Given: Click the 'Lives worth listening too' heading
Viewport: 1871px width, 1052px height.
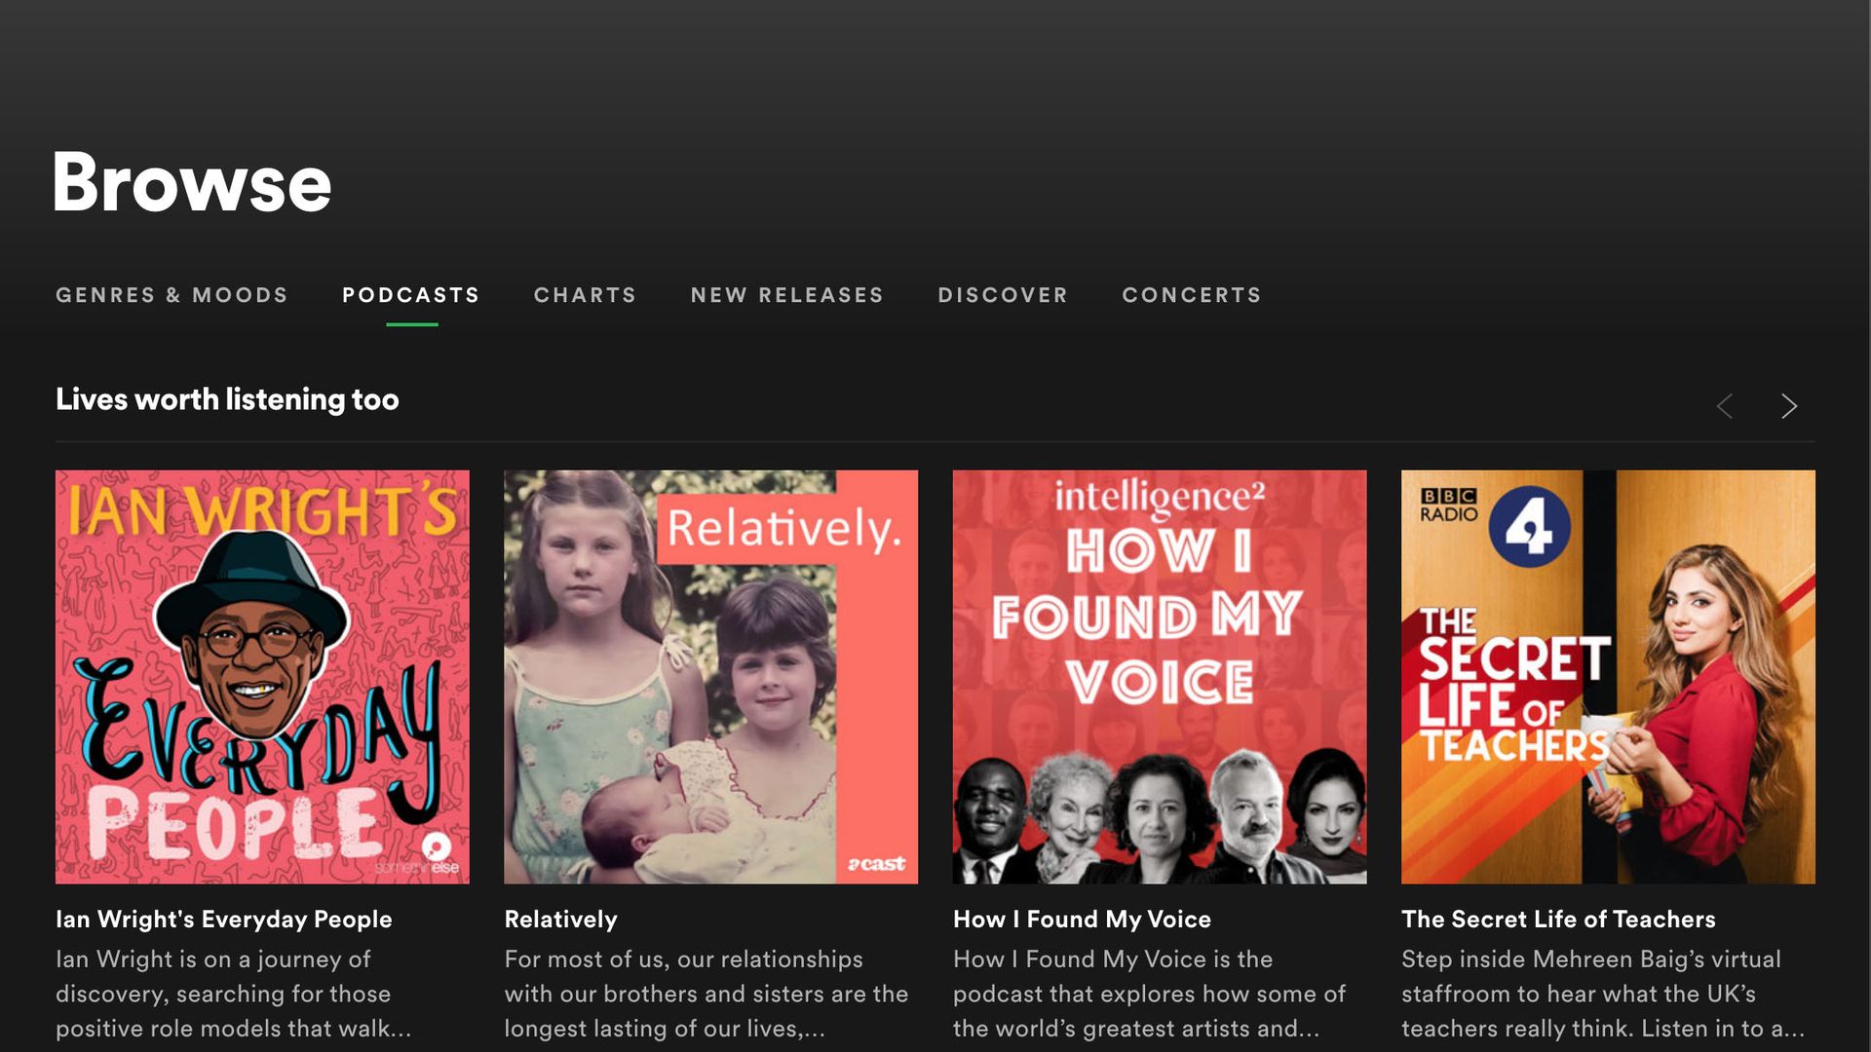Looking at the screenshot, I should point(227,399).
